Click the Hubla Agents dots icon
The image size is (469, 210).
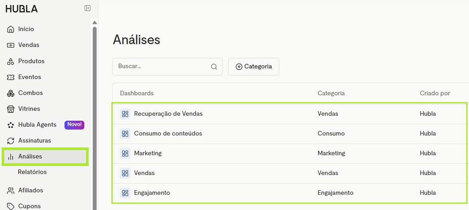[11, 125]
